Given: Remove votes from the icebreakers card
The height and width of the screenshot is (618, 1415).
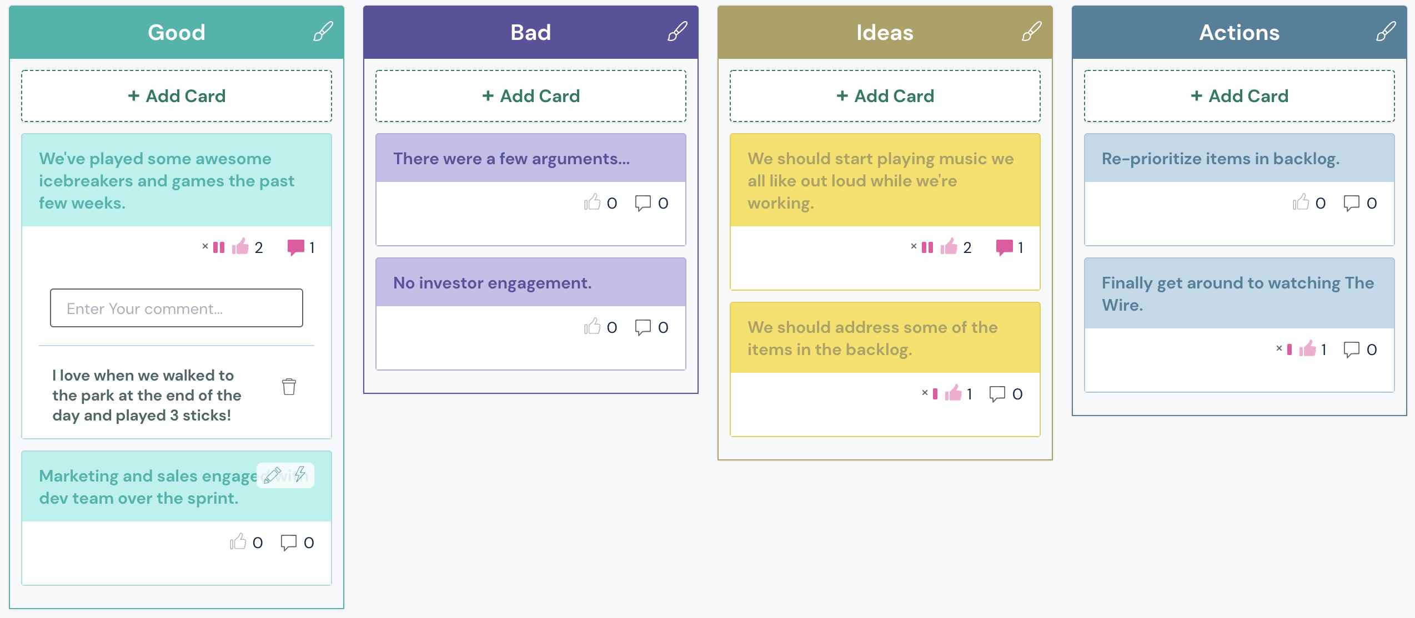Looking at the screenshot, I should (205, 246).
